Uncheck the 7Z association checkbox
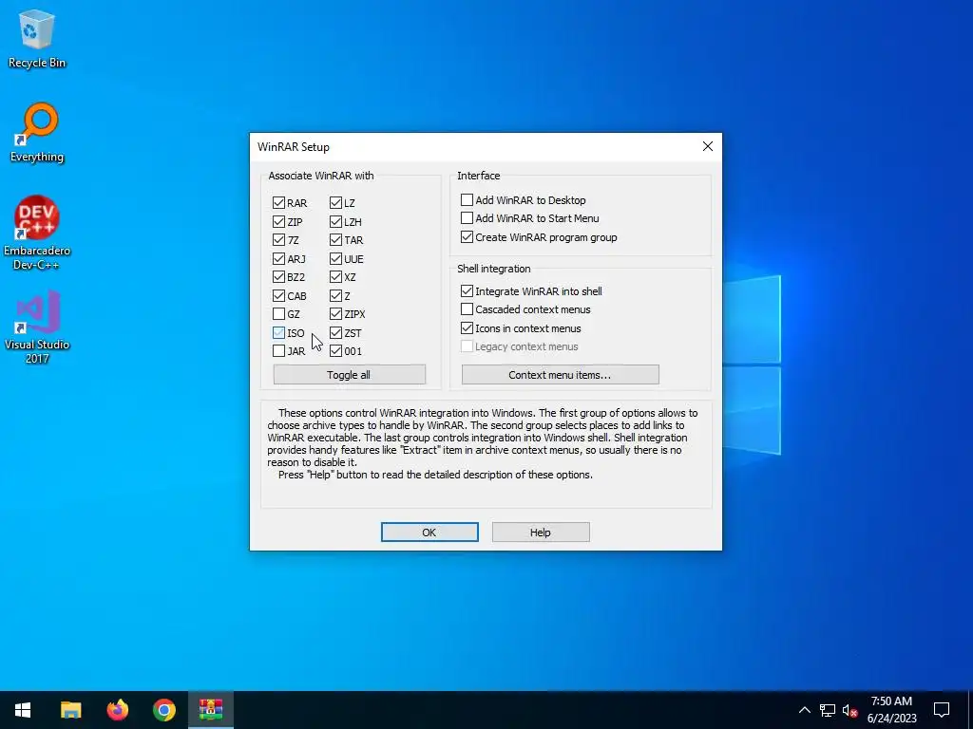The width and height of the screenshot is (973, 729). [278, 240]
